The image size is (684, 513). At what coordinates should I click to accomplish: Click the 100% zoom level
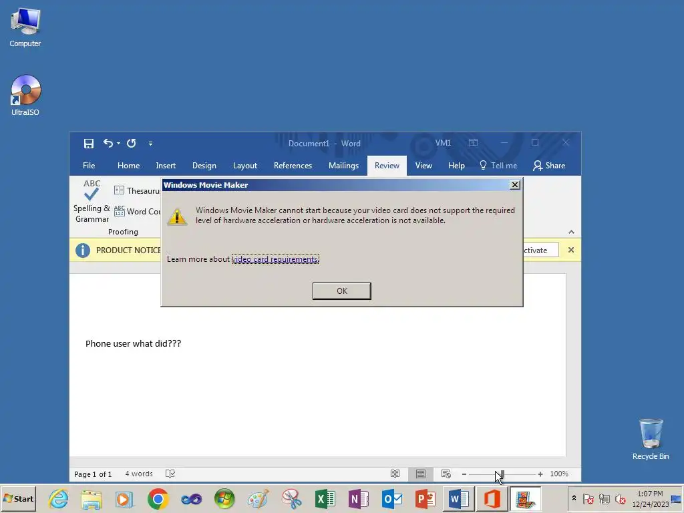[x=559, y=474]
